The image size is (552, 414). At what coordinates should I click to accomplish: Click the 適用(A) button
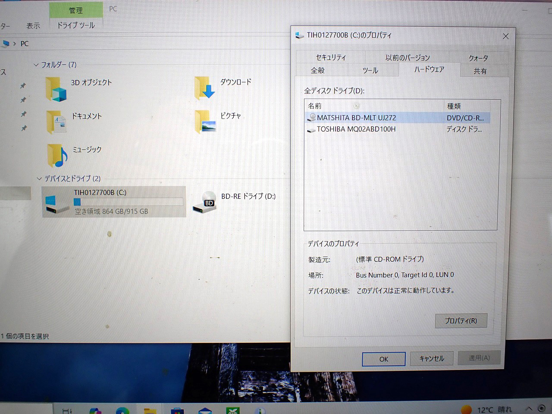(x=479, y=358)
